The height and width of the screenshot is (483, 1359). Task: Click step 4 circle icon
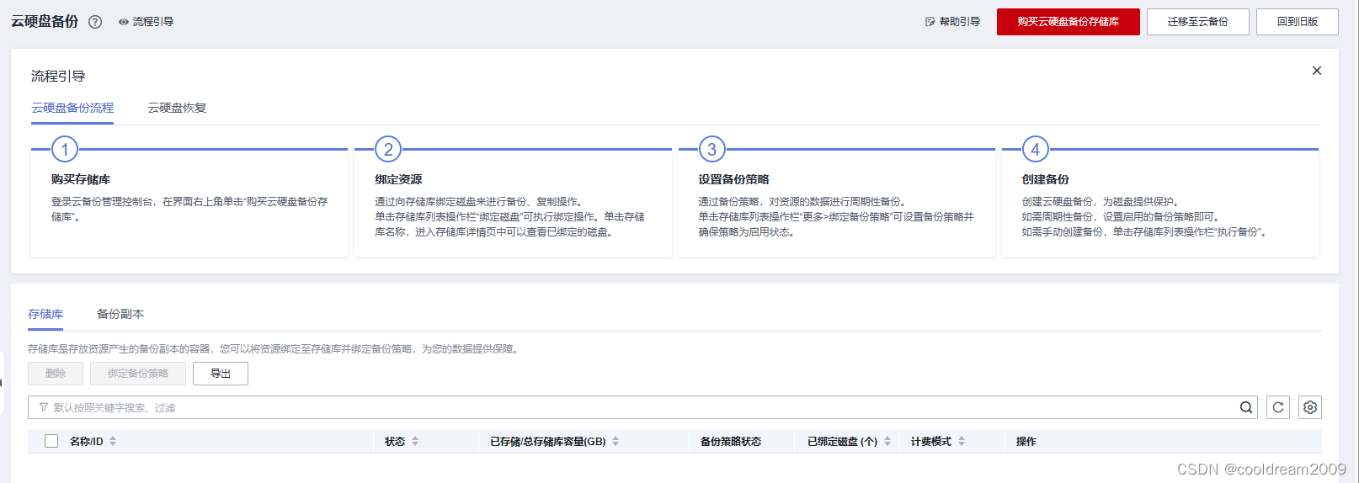(x=1036, y=150)
